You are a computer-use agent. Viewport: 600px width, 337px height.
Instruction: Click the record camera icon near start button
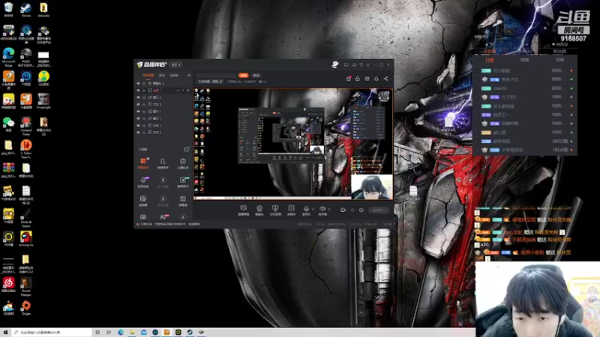pos(343,210)
